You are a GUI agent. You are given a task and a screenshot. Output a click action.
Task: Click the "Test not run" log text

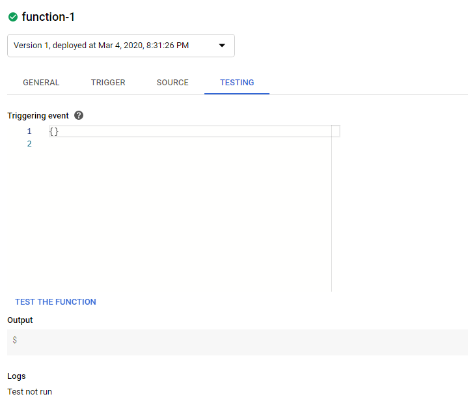[x=29, y=392]
